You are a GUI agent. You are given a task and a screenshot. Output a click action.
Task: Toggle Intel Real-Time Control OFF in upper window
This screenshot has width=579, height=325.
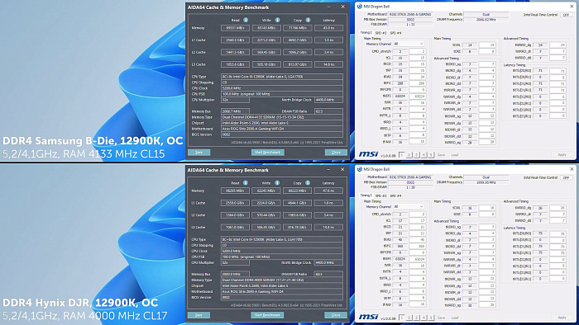pyautogui.click(x=566, y=15)
